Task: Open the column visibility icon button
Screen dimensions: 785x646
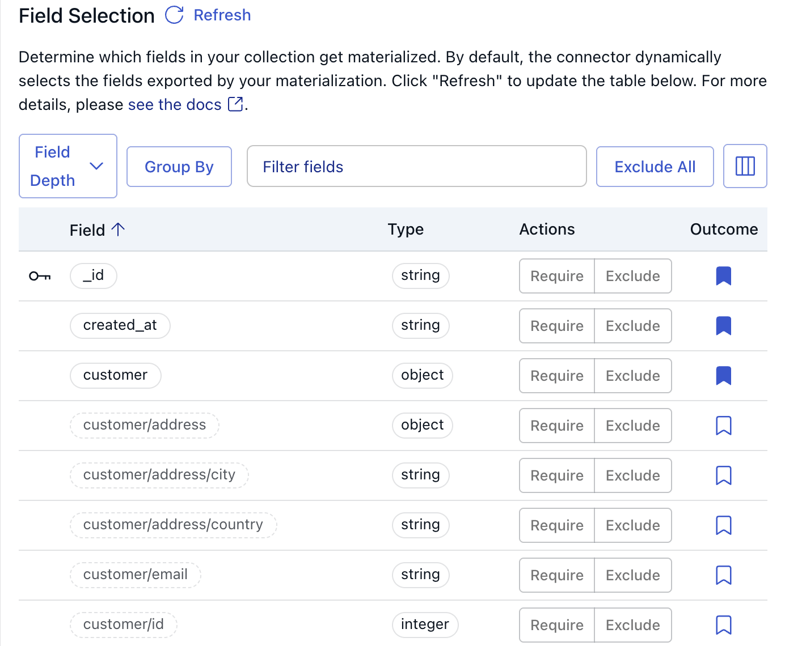Action: click(x=745, y=166)
